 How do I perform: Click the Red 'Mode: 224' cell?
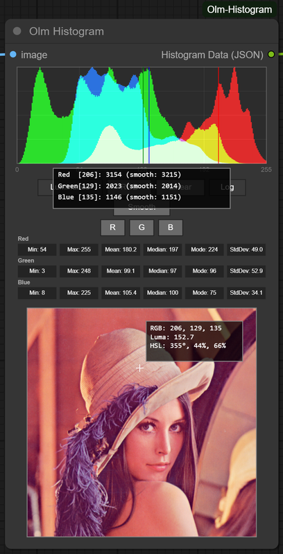coord(205,249)
